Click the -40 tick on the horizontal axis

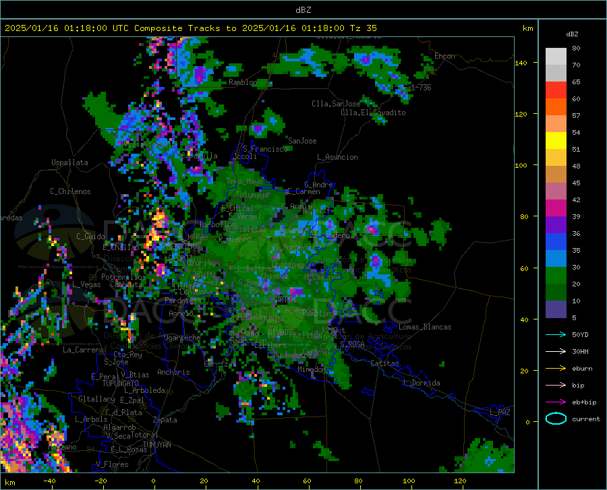49,481
